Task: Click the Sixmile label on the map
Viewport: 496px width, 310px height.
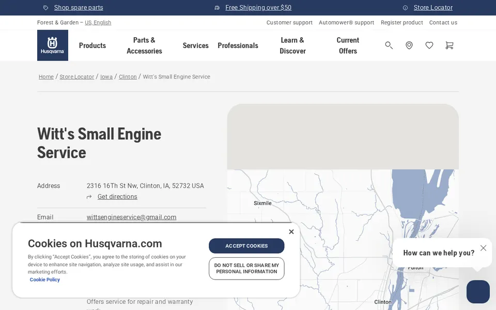Action: tap(262, 203)
